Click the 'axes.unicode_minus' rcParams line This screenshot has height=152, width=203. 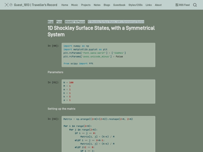coord(93,56)
